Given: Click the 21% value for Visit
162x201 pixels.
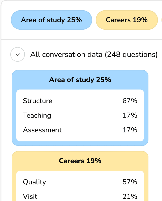Looking at the screenshot, I should (x=130, y=196).
